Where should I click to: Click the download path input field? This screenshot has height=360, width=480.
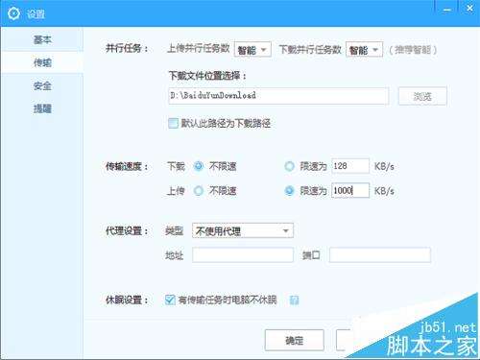(x=278, y=95)
